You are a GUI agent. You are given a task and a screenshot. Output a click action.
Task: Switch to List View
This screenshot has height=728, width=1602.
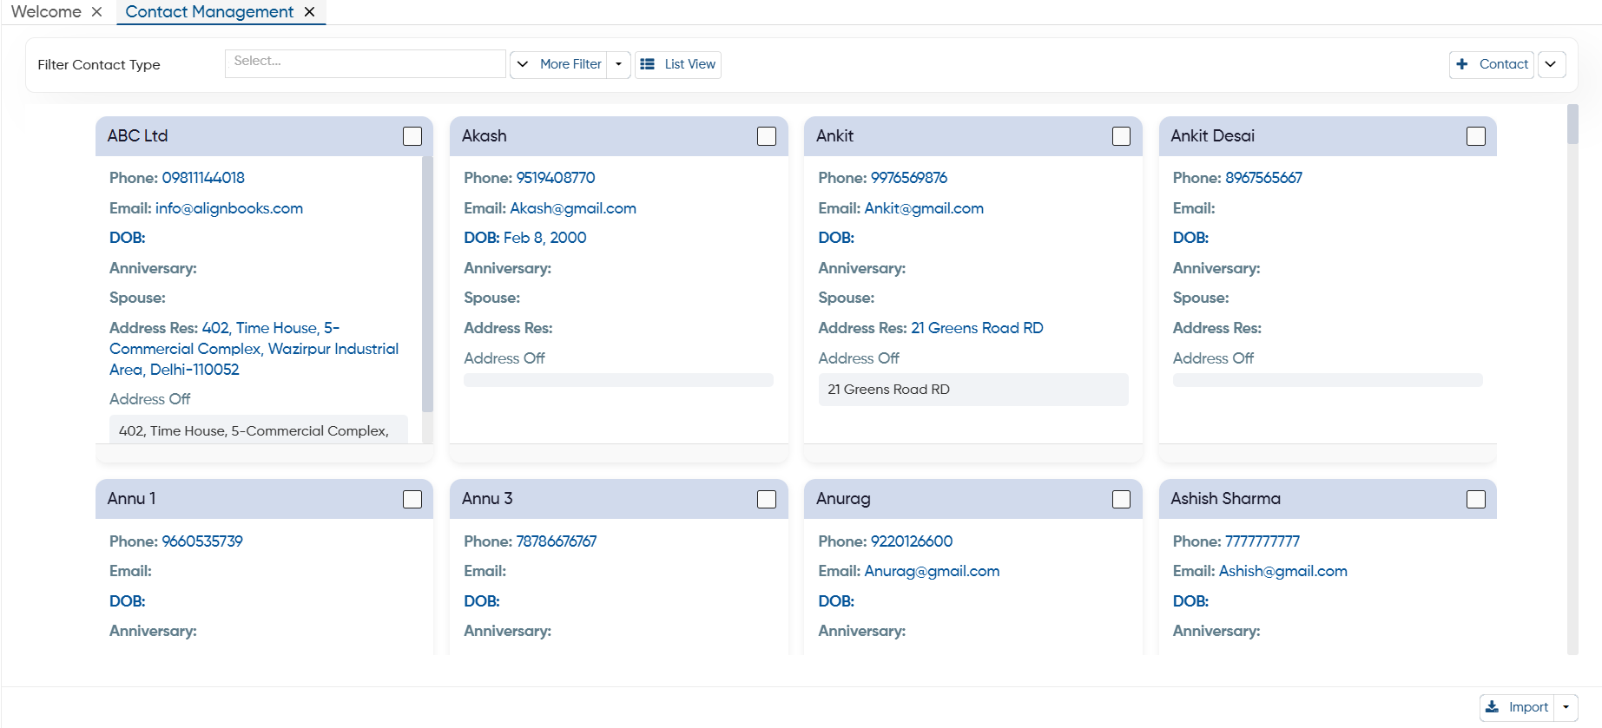point(678,64)
